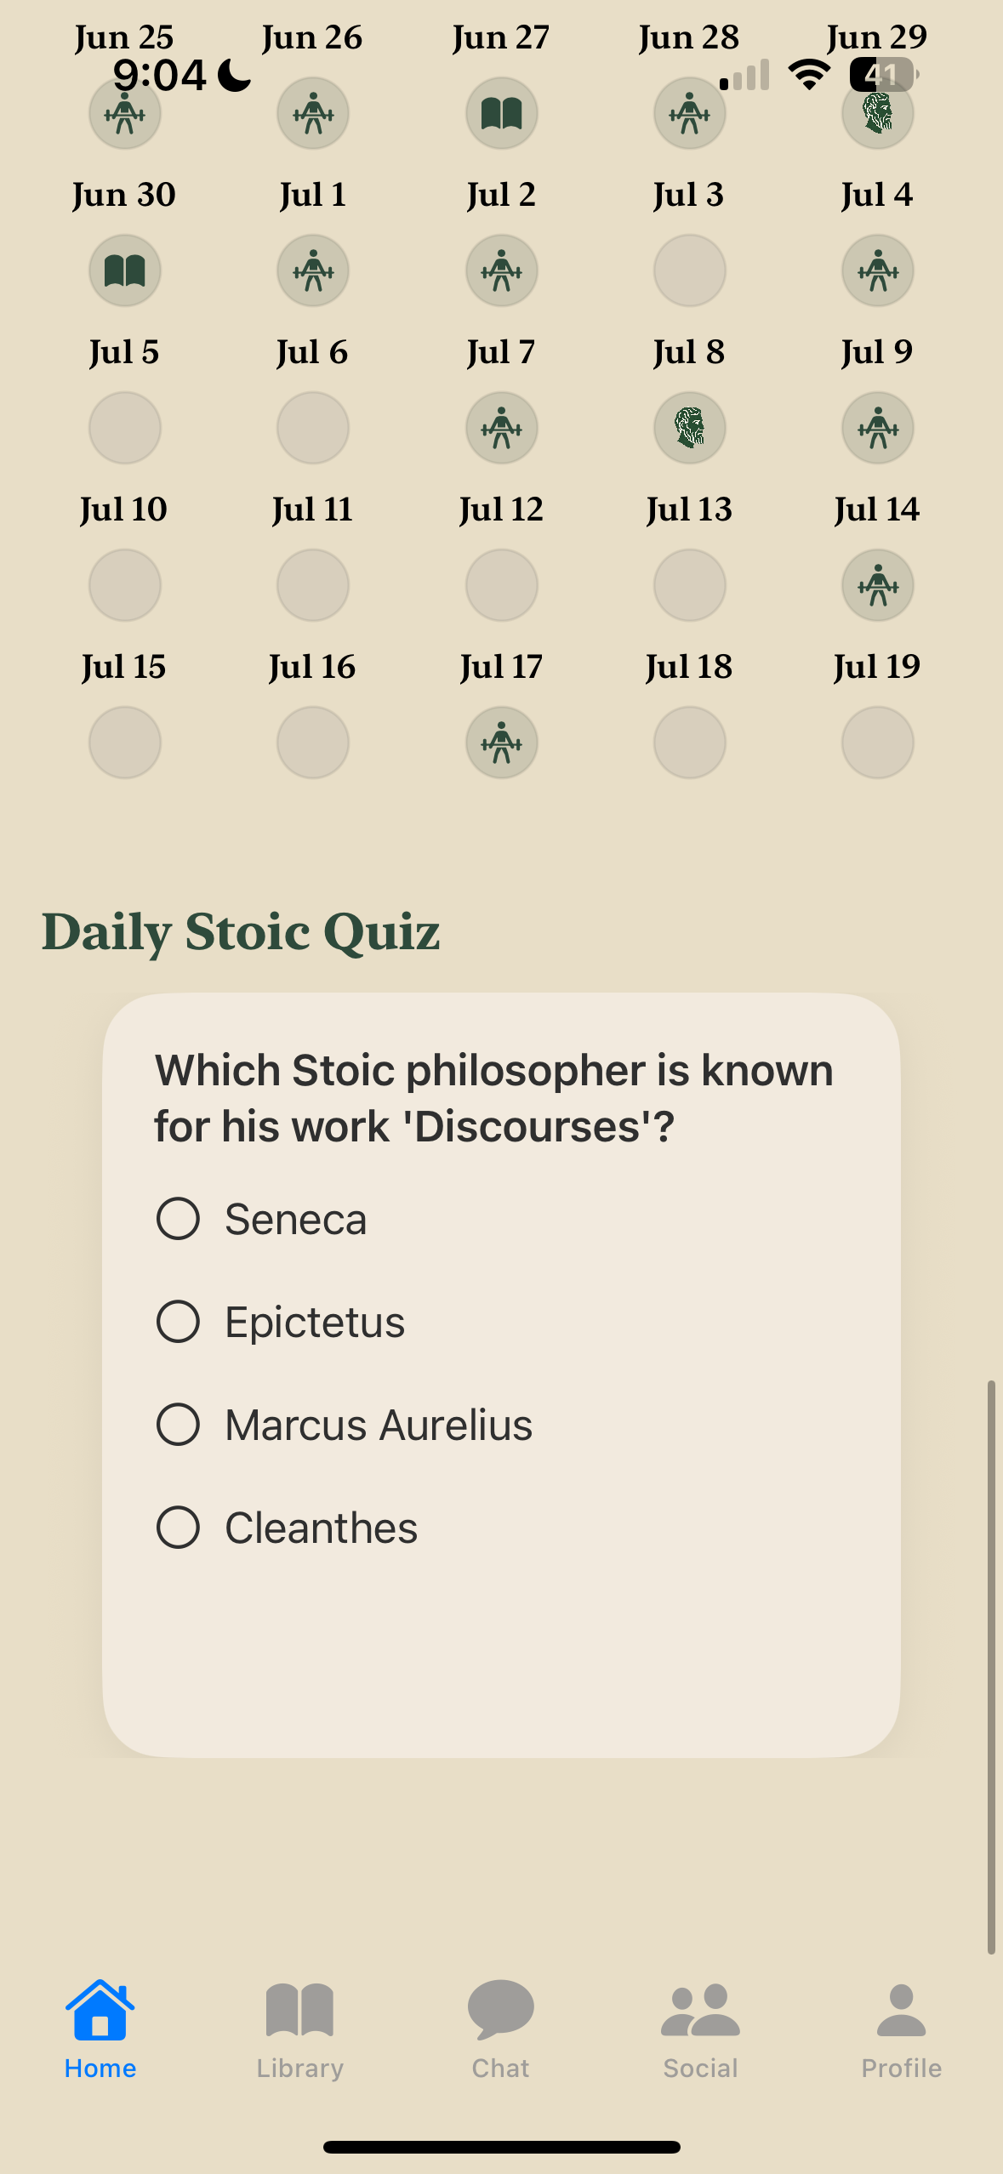This screenshot has height=2174, width=1003.
Task: Choose Marcus Aurelius in the quiz
Action: (x=177, y=1424)
